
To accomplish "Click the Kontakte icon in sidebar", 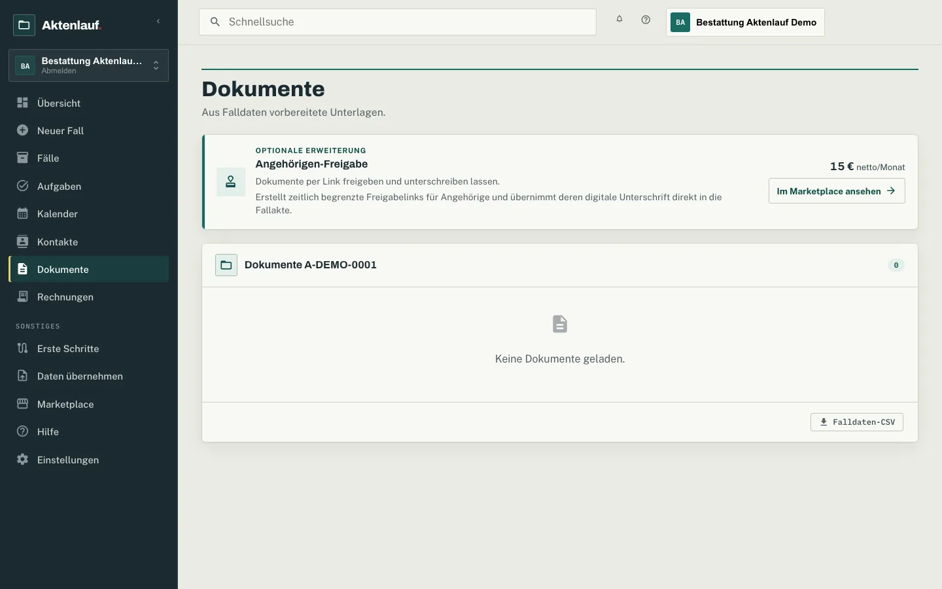I will coord(22,241).
